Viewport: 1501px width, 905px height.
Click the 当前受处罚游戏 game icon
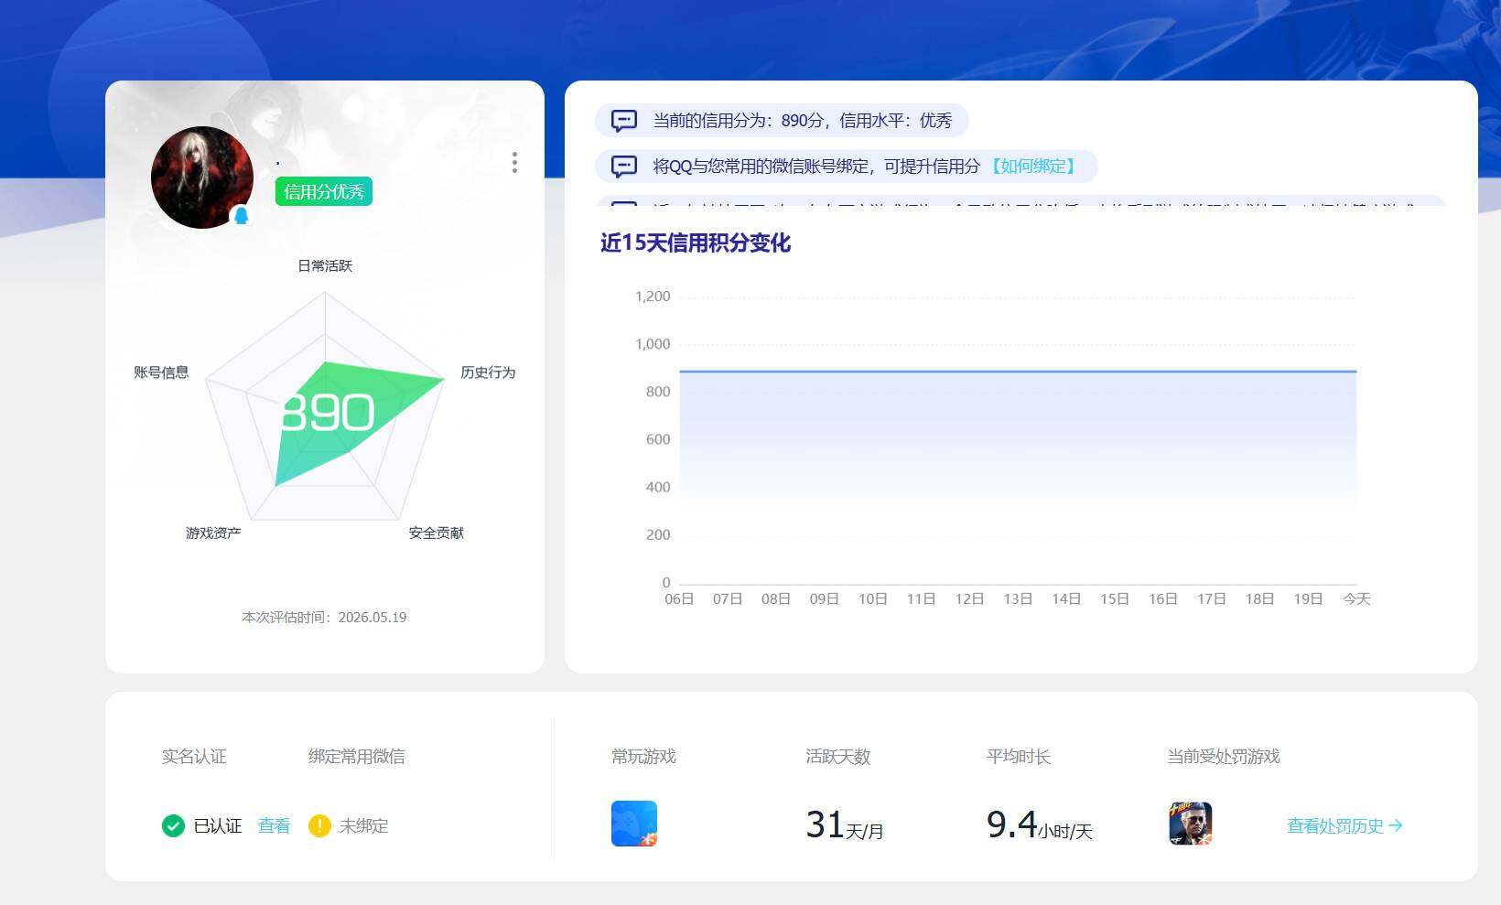[1191, 824]
